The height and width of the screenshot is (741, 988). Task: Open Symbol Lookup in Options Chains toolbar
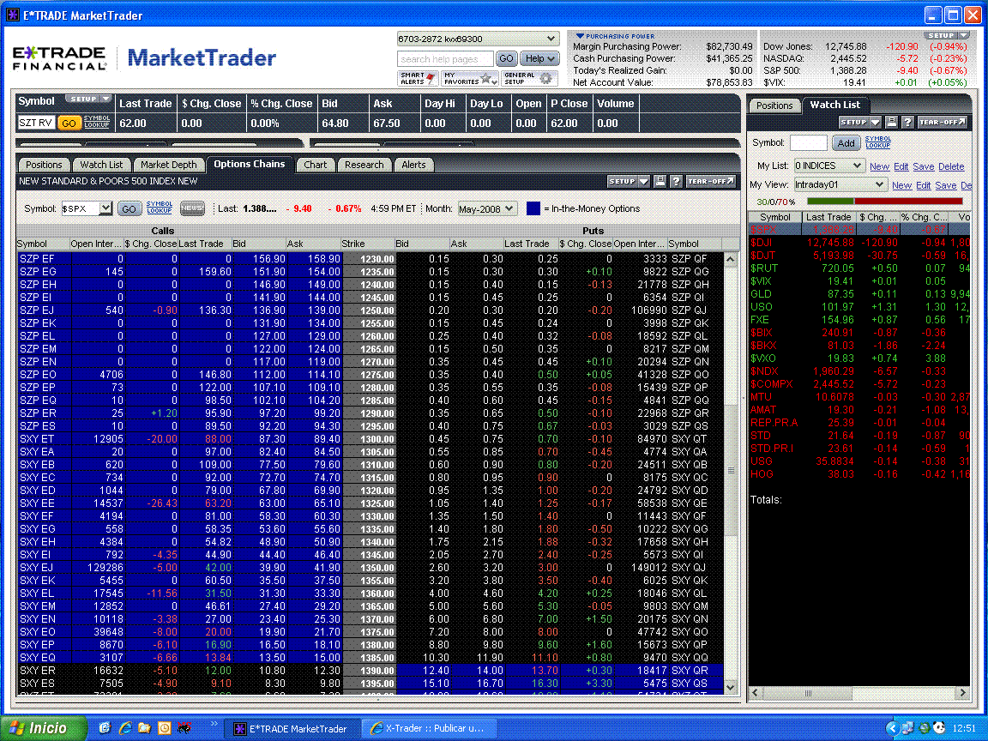[160, 208]
